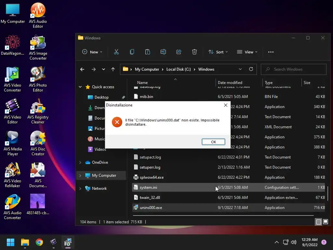The height and width of the screenshot is (250, 333).
Task: Expand the address bar history dropdown
Action: tap(240, 69)
